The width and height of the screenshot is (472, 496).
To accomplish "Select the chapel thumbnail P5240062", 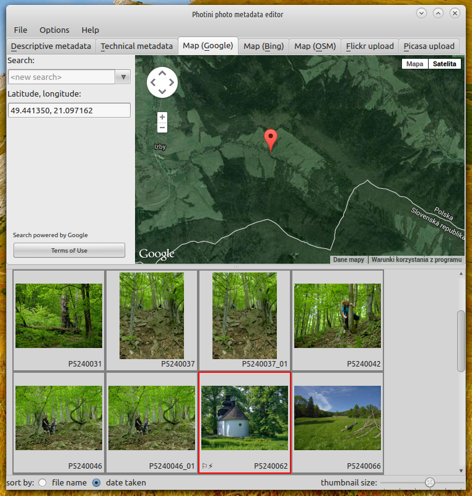I will 245,423.
